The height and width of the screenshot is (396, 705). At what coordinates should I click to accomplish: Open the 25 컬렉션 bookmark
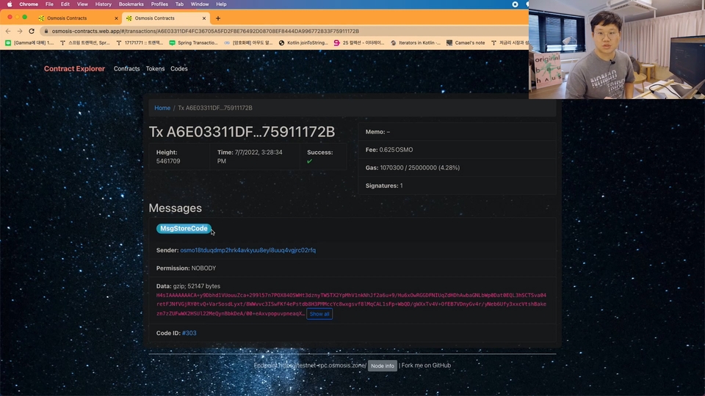click(x=359, y=43)
